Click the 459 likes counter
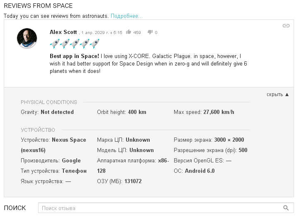The height and width of the screenshot is (220, 299). (137, 33)
